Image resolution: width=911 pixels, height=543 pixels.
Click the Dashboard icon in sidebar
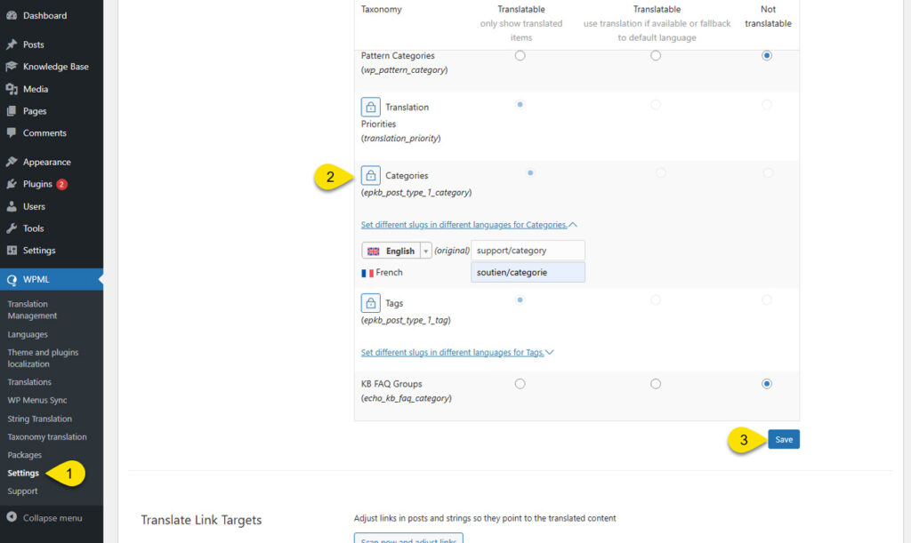(x=11, y=16)
